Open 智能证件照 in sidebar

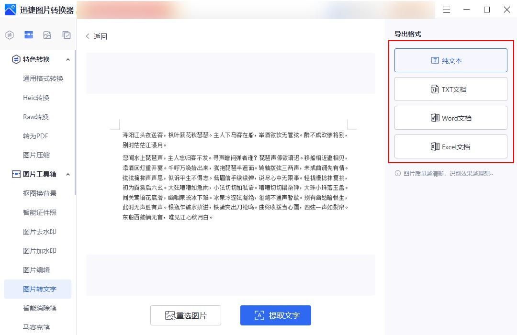pyautogui.click(x=40, y=212)
